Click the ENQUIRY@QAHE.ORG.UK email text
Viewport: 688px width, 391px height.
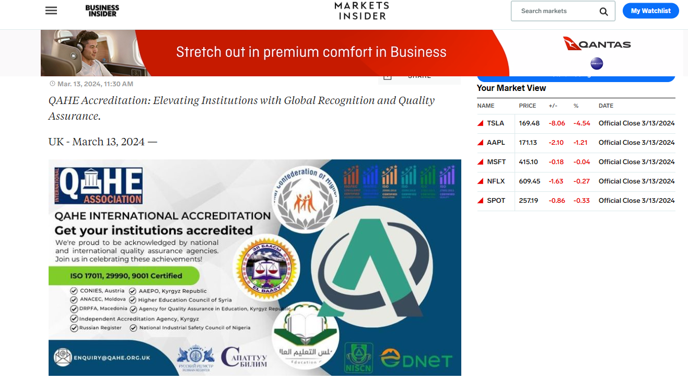[112, 358]
